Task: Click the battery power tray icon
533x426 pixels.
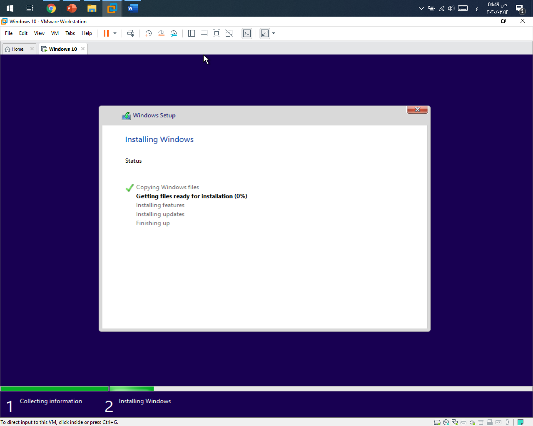Action: [x=431, y=8]
